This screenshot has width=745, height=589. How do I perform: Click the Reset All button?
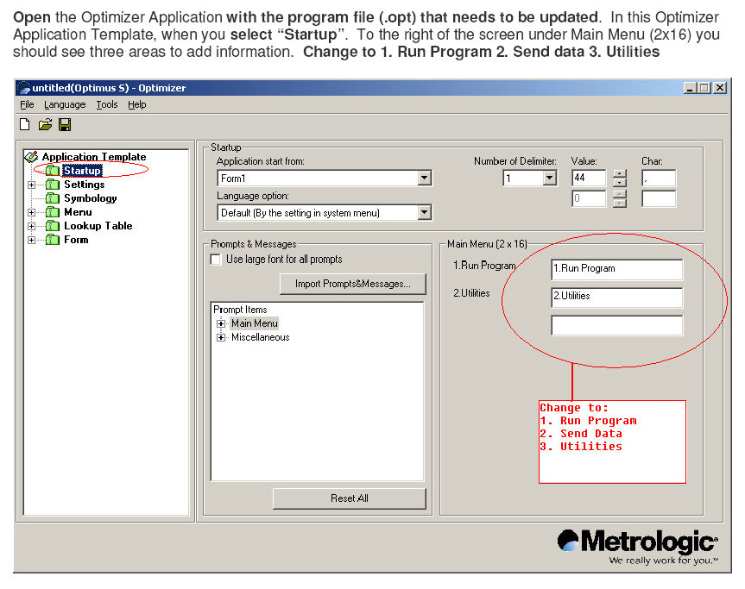pyautogui.click(x=350, y=498)
